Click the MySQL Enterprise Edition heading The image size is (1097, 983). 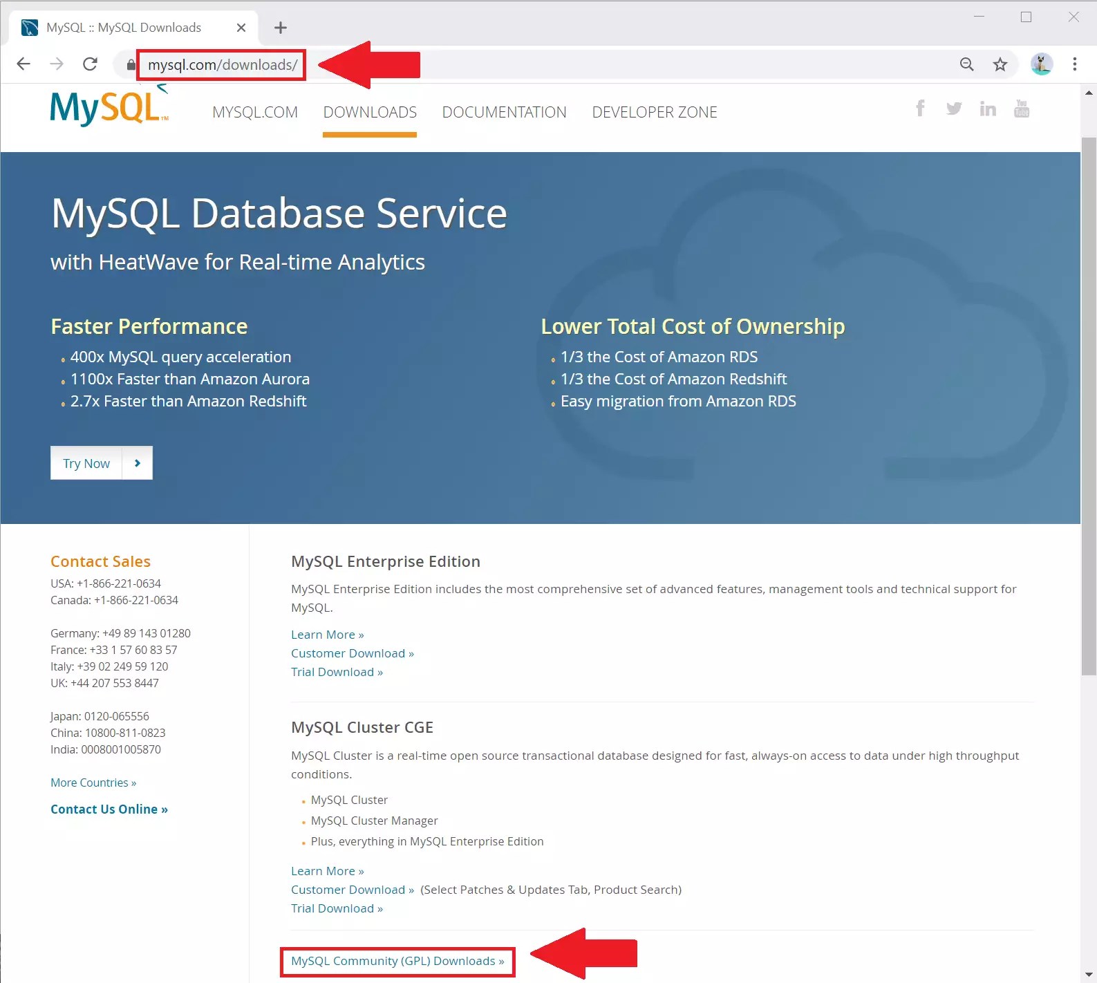click(x=386, y=561)
